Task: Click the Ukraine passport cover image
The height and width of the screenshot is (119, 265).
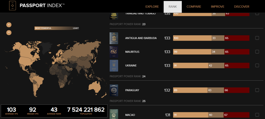Action: point(114,66)
